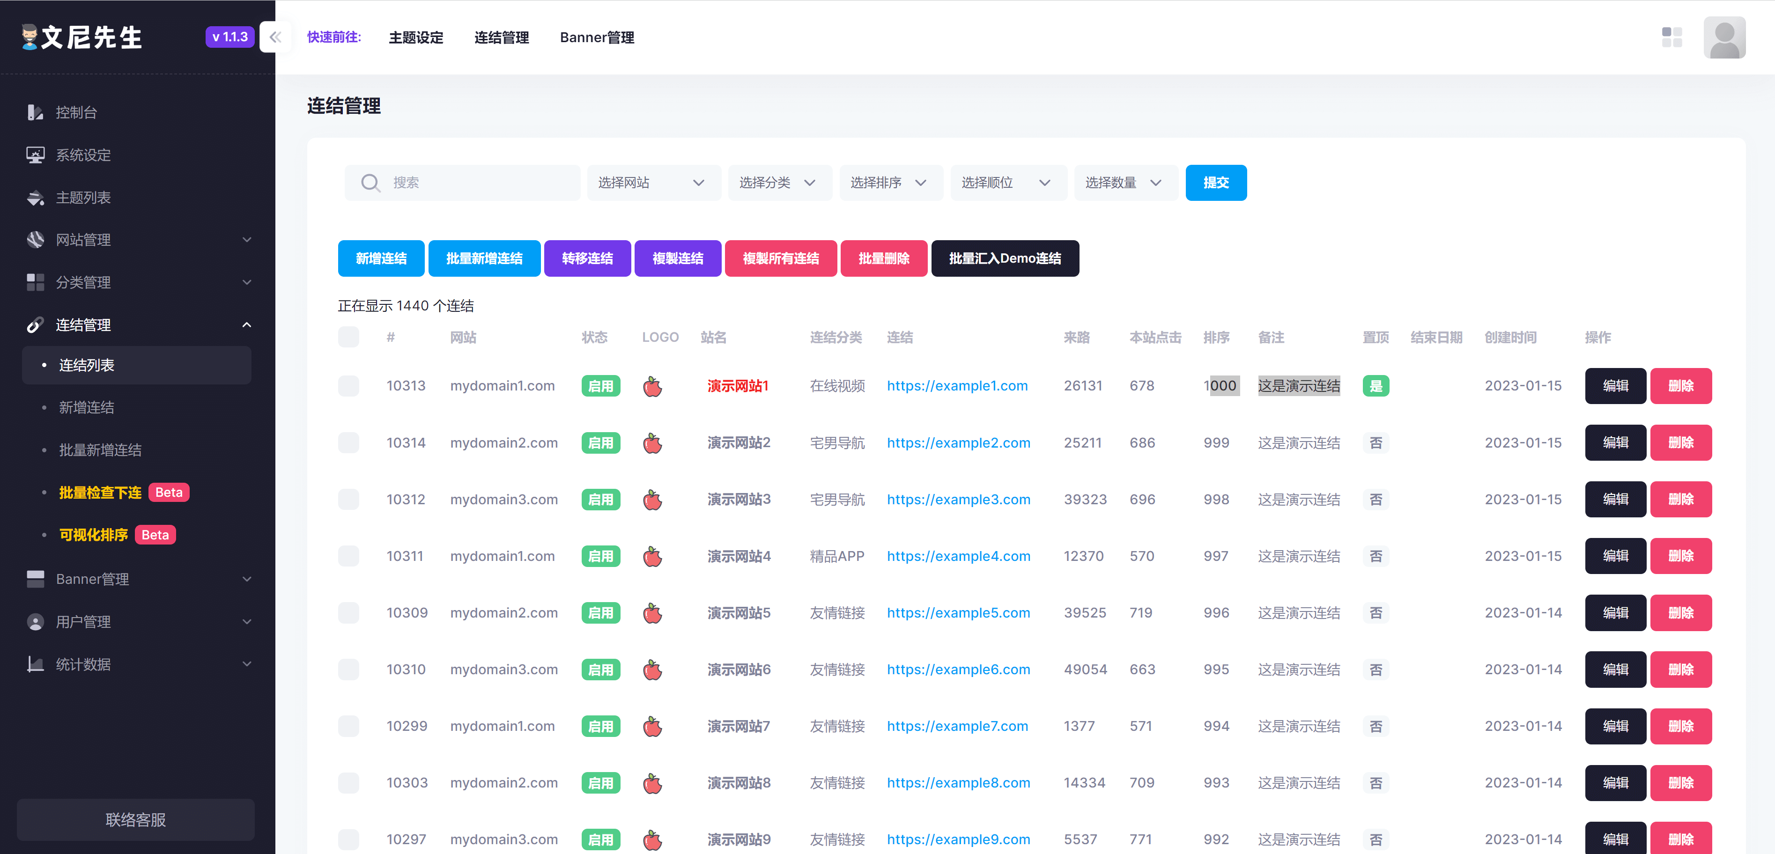Open the user avatar profile menu
The image size is (1775, 854).
(x=1724, y=37)
